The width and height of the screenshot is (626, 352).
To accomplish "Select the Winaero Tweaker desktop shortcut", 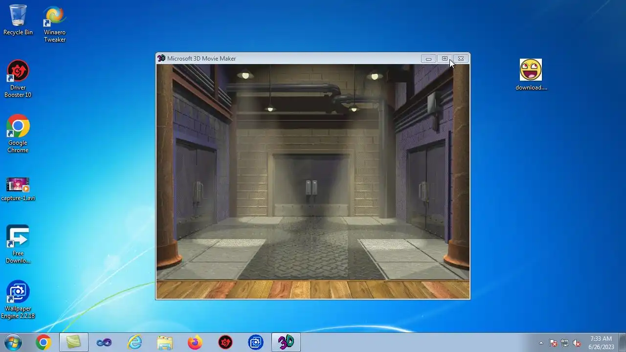I will pos(55,24).
